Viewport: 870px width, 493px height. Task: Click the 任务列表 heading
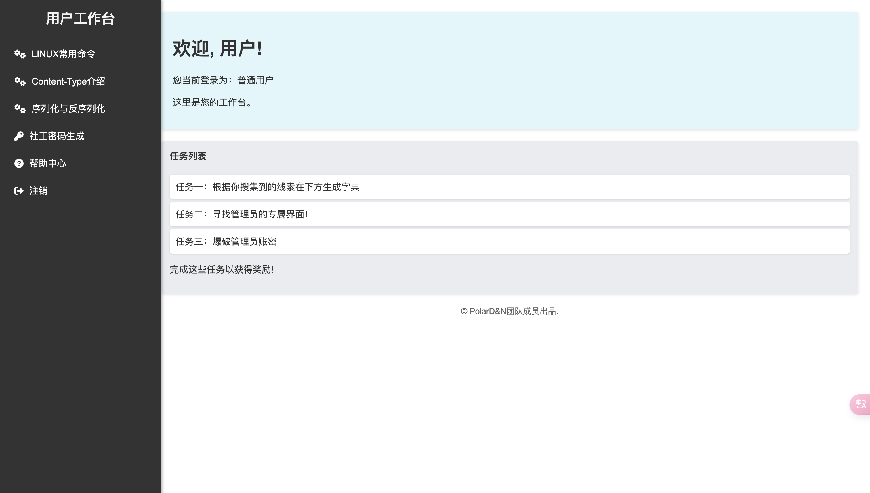pos(188,156)
